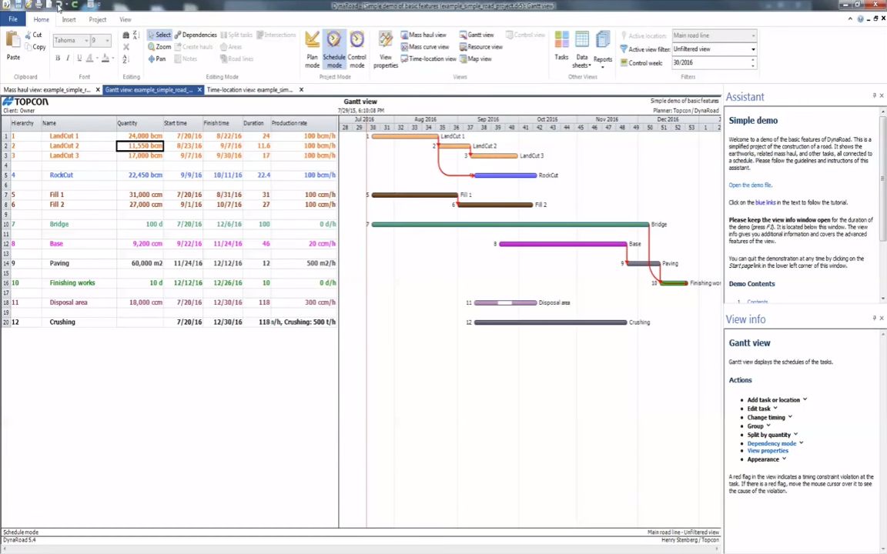Click the Help icon at top right
Viewport: 887px width, 554px height.
[x=860, y=19]
